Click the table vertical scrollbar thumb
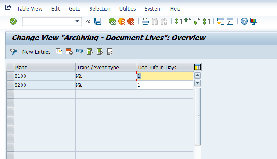 tap(198, 116)
